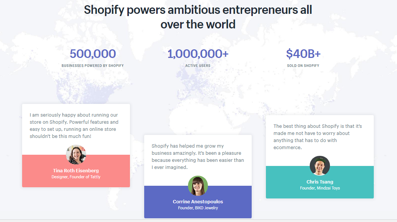Click the 500,000 businesses statistic

[93, 53]
